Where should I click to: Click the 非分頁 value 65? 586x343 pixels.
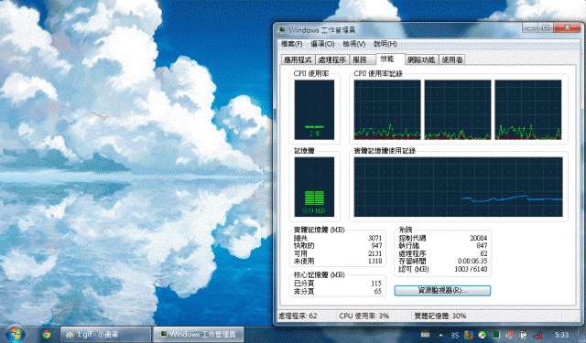click(x=378, y=291)
